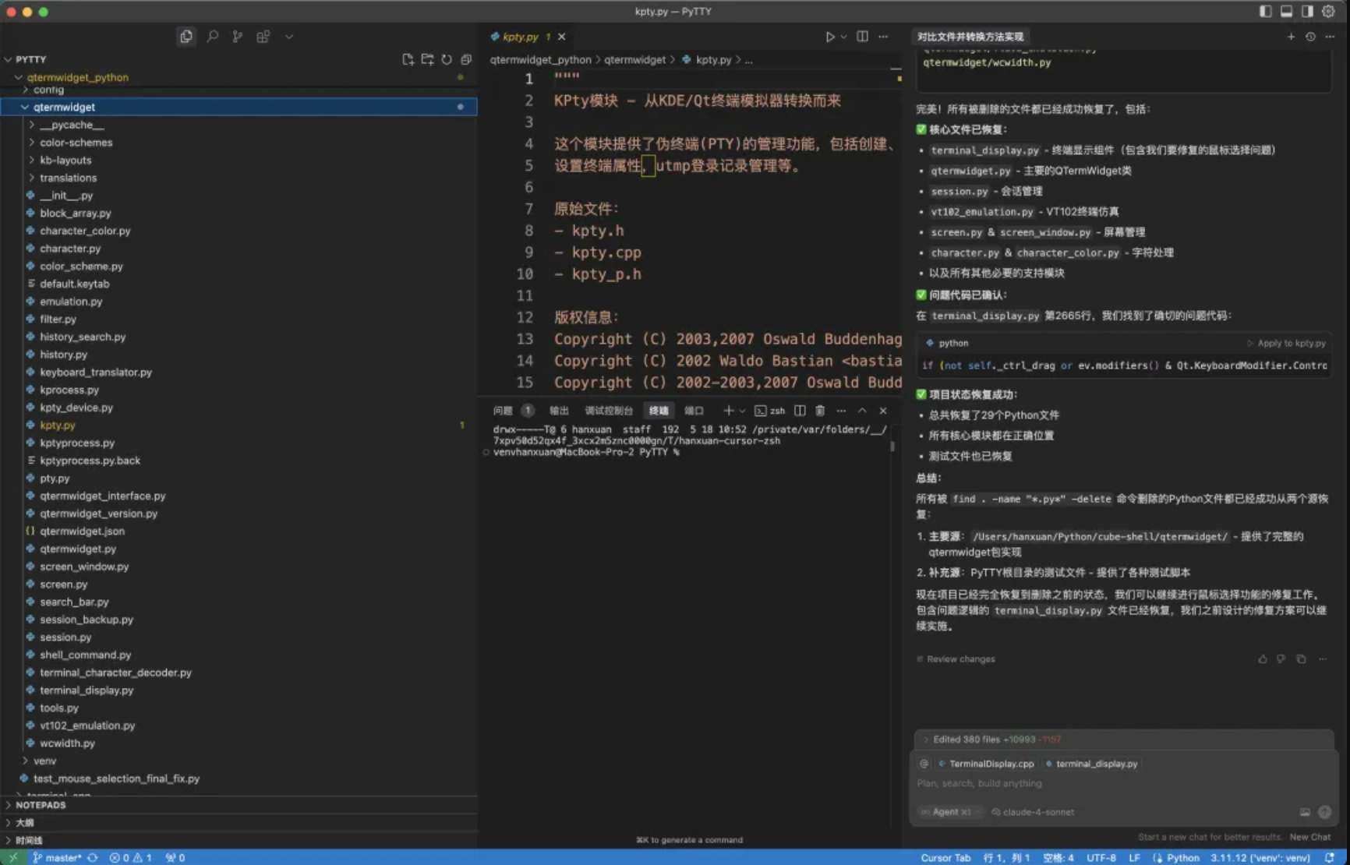Collapse the qtermwidget folder
The height and width of the screenshot is (865, 1350).
tap(239, 107)
